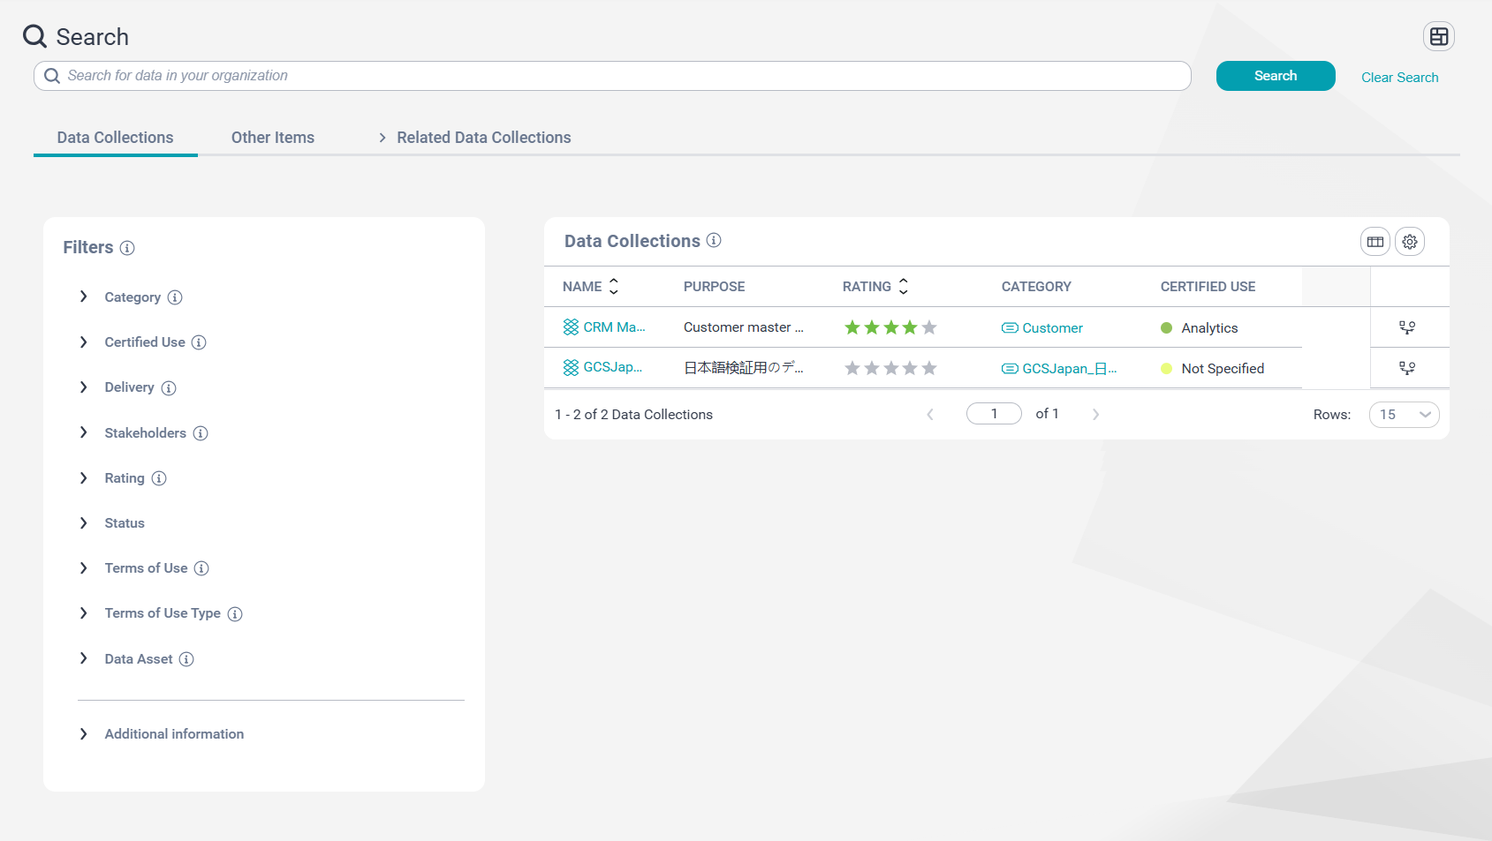This screenshot has width=1492, height=841.
Task: Open lineage icon for CRM Ma... row
Action: pos(1407,327)
